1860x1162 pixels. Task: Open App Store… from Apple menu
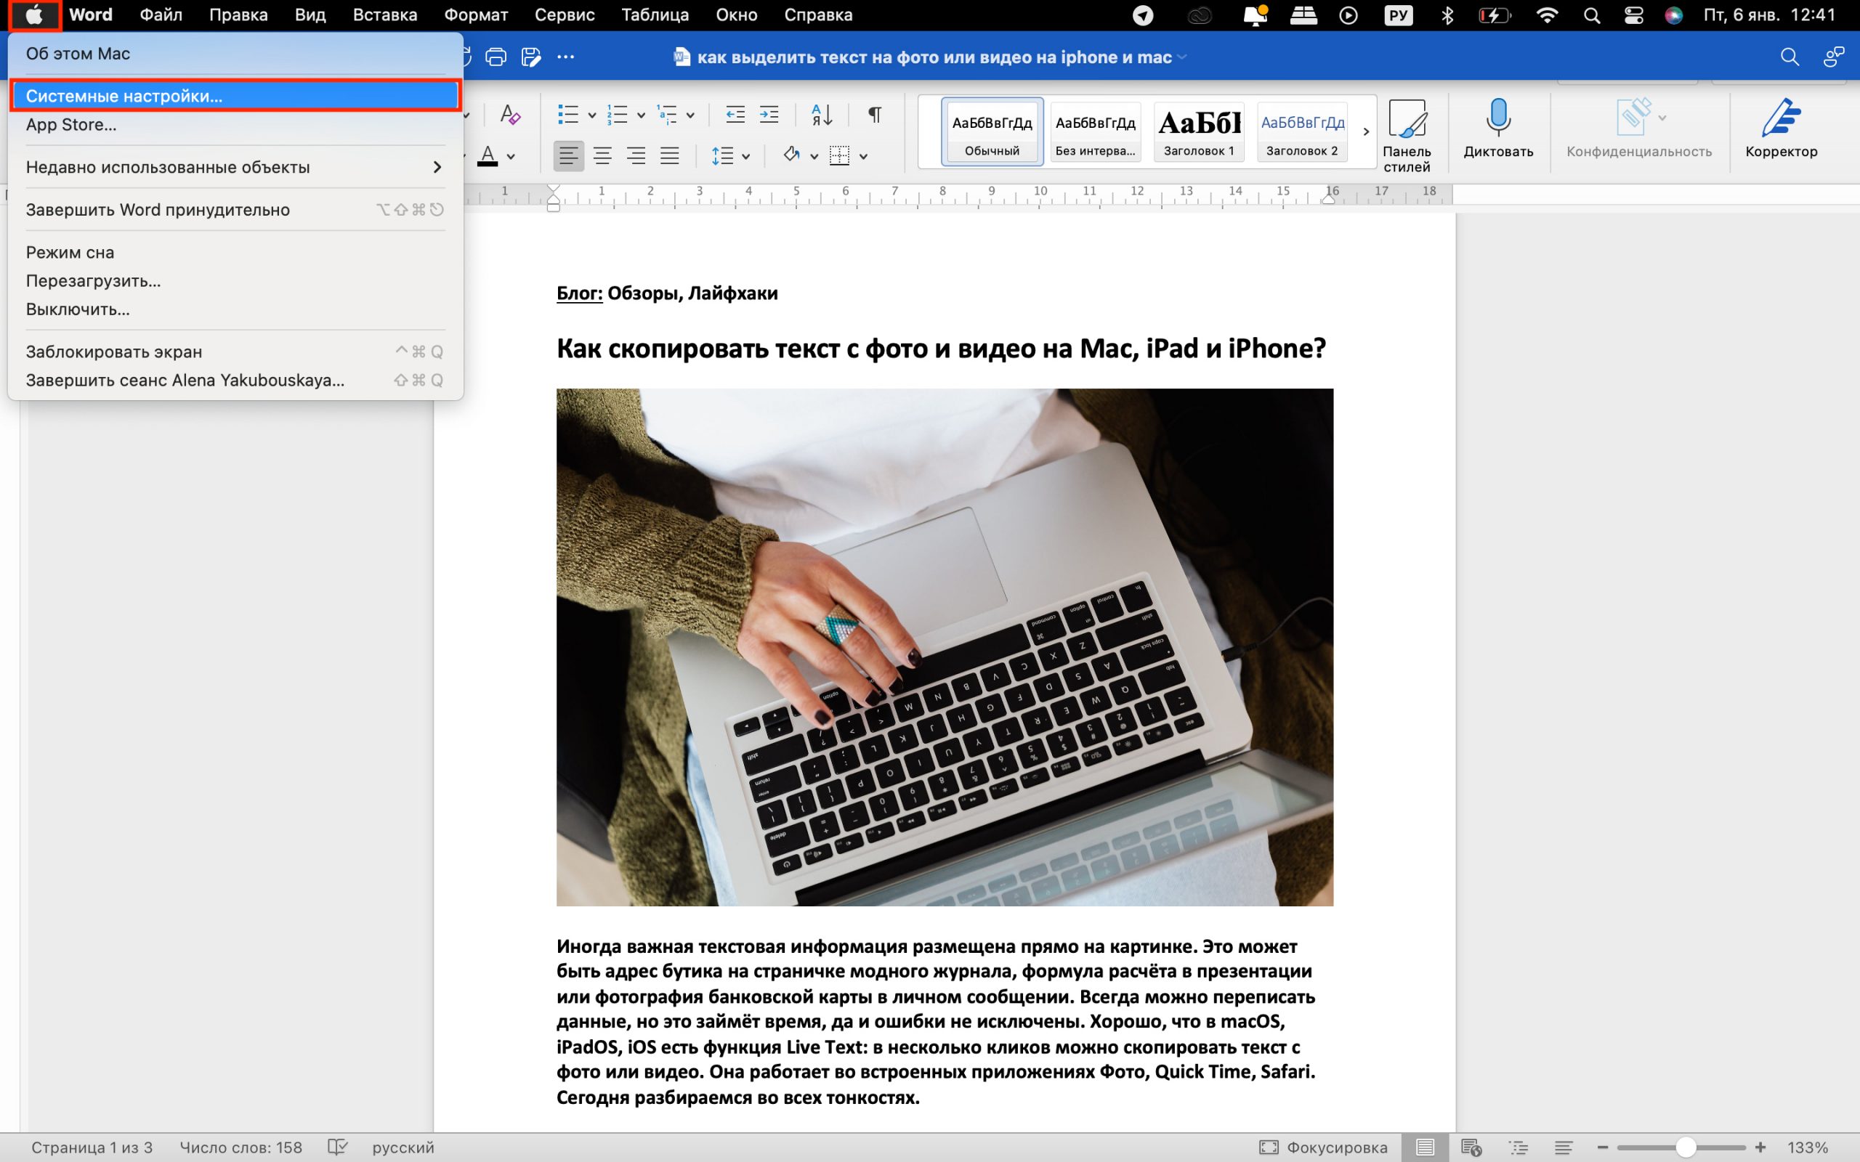235,124
